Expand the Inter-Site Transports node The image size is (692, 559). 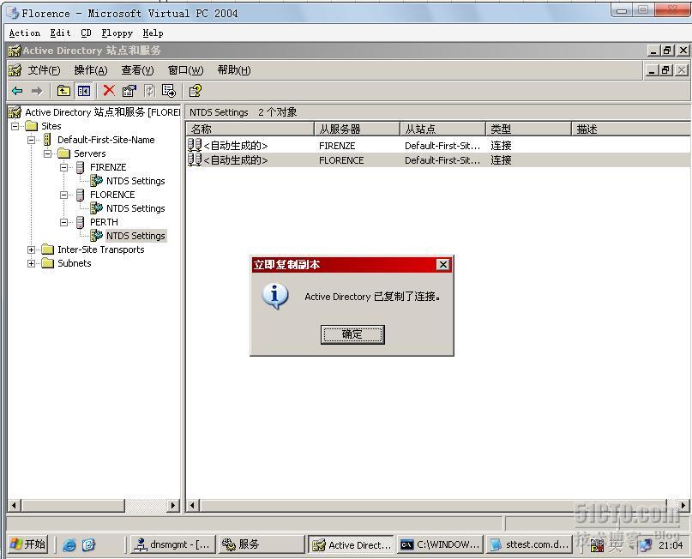[32, 249]
